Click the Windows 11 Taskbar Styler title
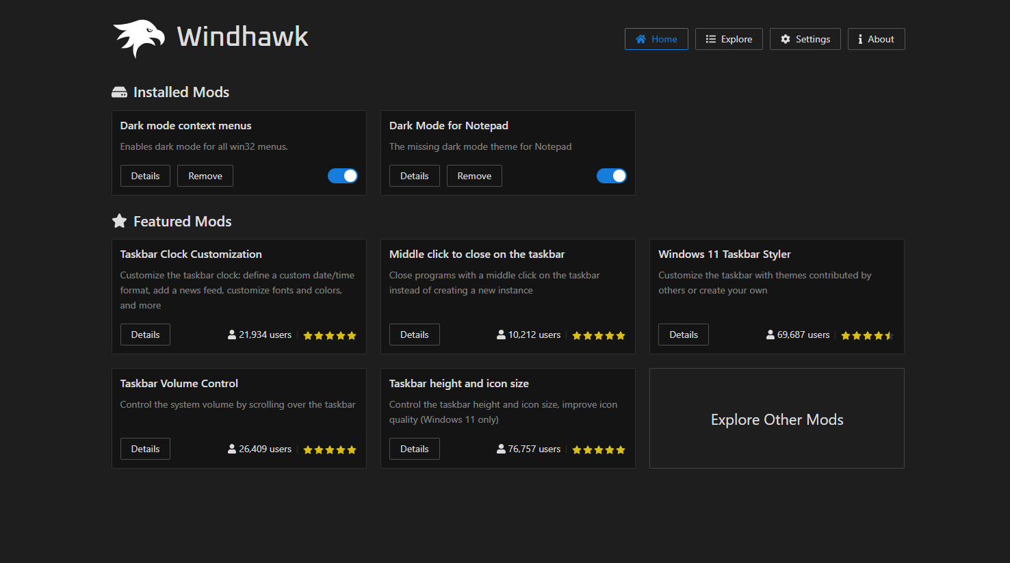 pyautogui.click(x=725, y=254)
